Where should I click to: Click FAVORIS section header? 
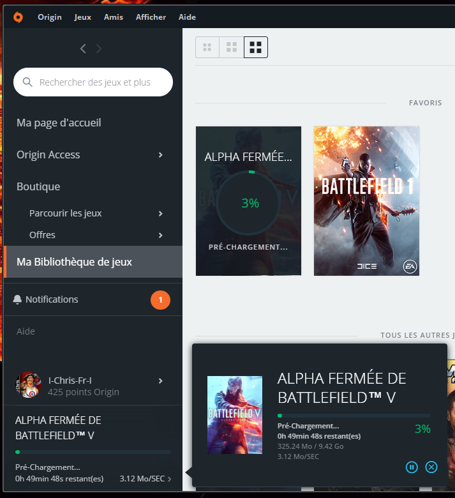tap(425, 103)
